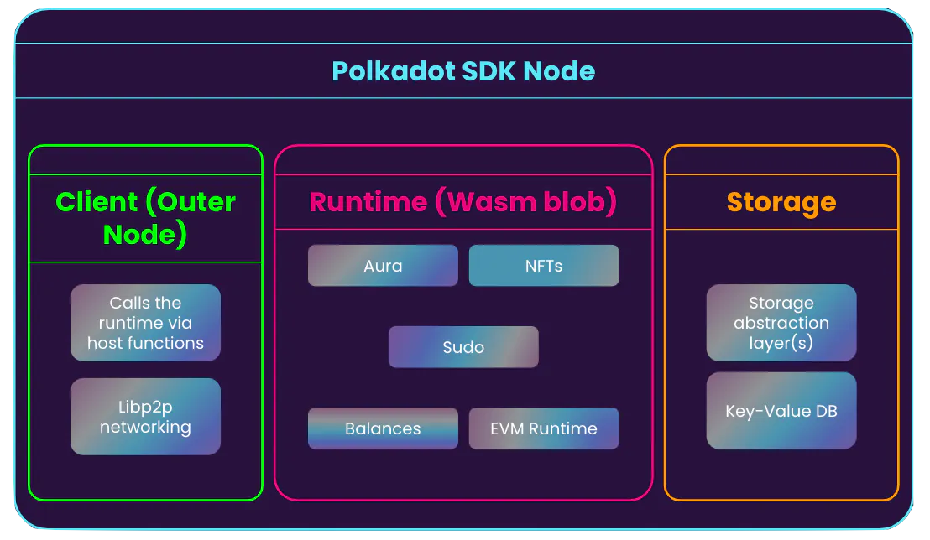Click the Polkadot SDK Node title
The width and height of the screenshot is (930, 540).
(x=463, y=71)
